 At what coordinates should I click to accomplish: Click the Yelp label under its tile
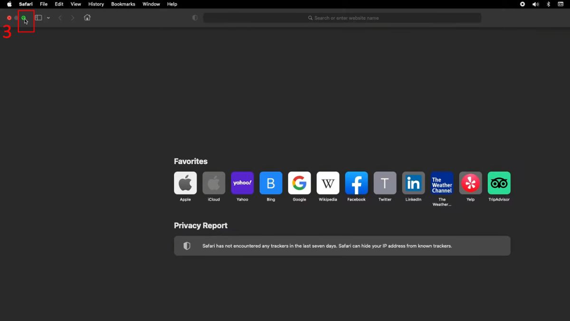(470, 200)
